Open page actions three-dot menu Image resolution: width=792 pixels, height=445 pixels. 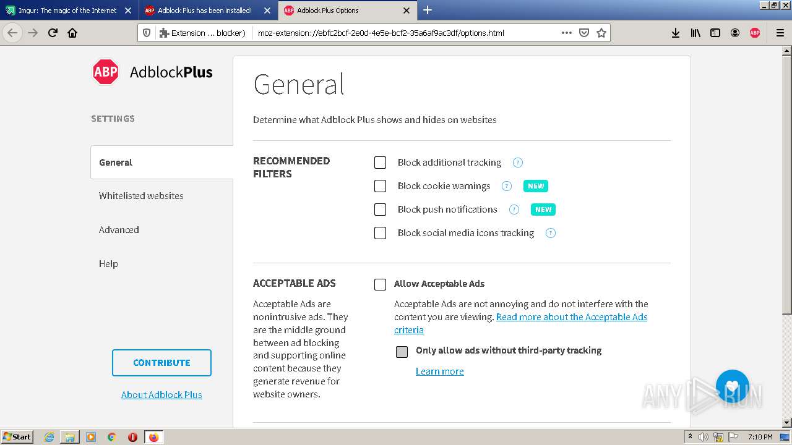click(x=566, y=33)
